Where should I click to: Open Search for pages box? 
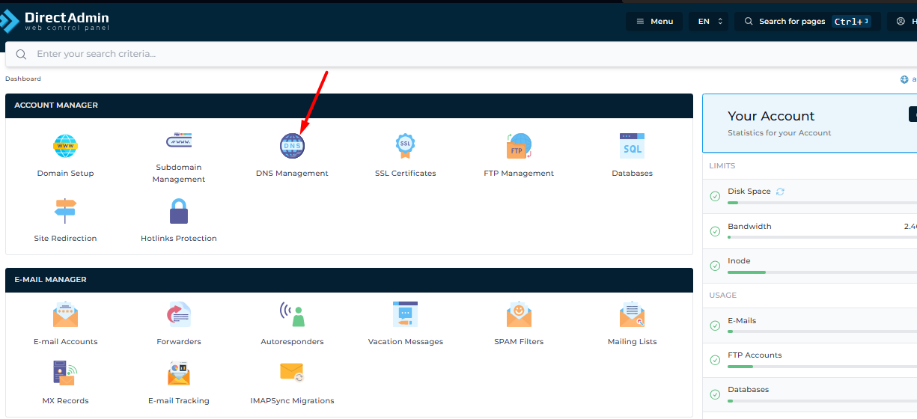click(x=808, y=21)
